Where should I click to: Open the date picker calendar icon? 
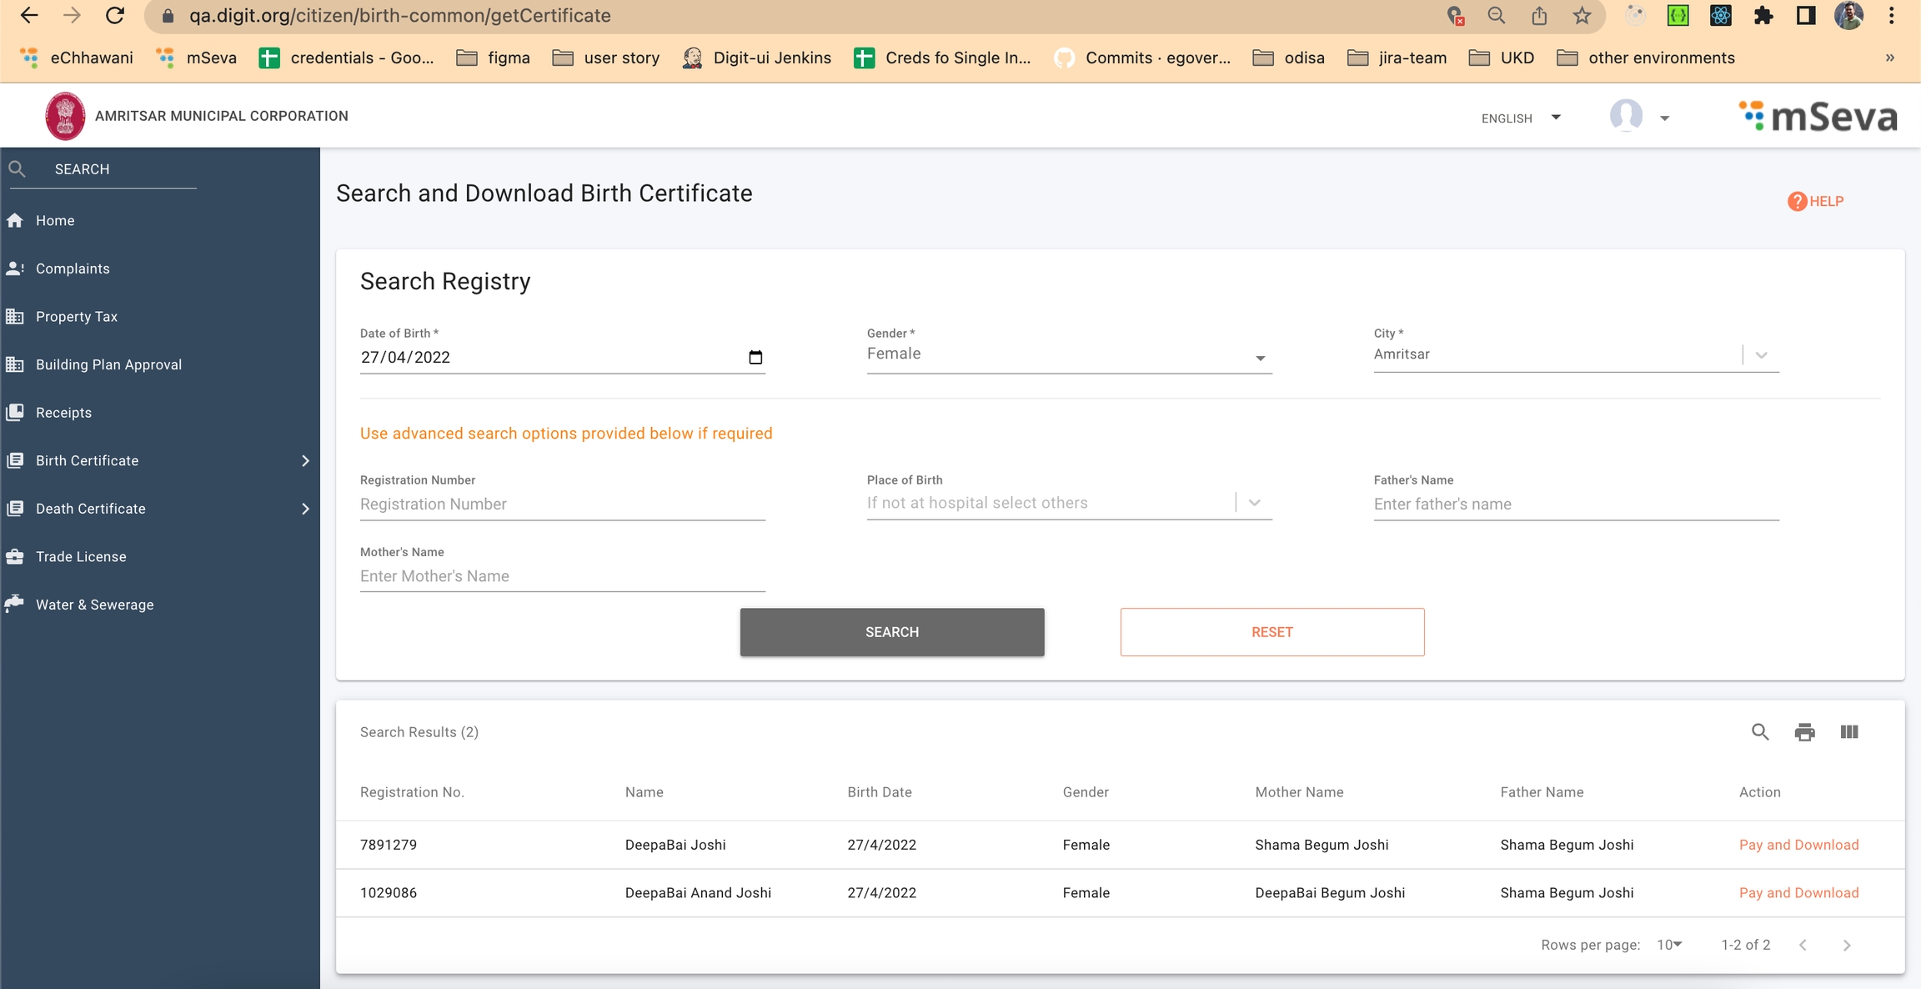tap(755, 358)
